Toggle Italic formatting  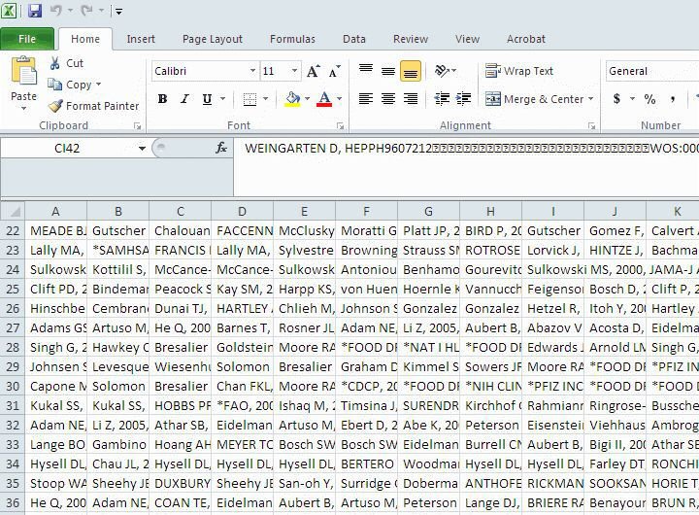[x=184, y=98]
